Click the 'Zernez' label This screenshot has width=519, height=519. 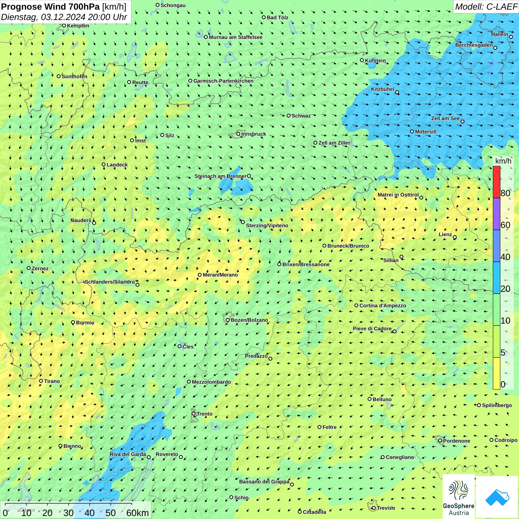point(40,268)
